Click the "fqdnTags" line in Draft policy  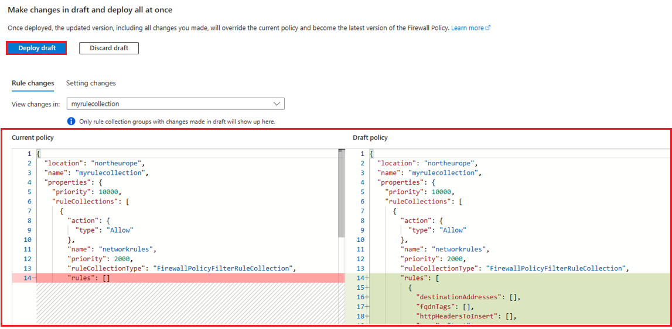point(445,307)
